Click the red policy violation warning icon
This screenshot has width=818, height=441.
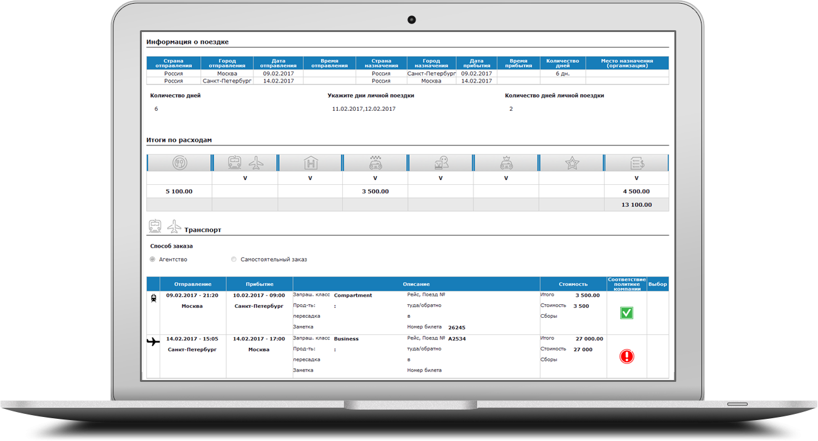click(x=626, y=356)
